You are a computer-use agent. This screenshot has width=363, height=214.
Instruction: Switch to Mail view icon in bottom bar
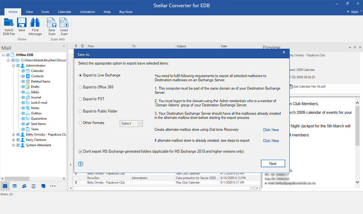(x=5, y=186)
